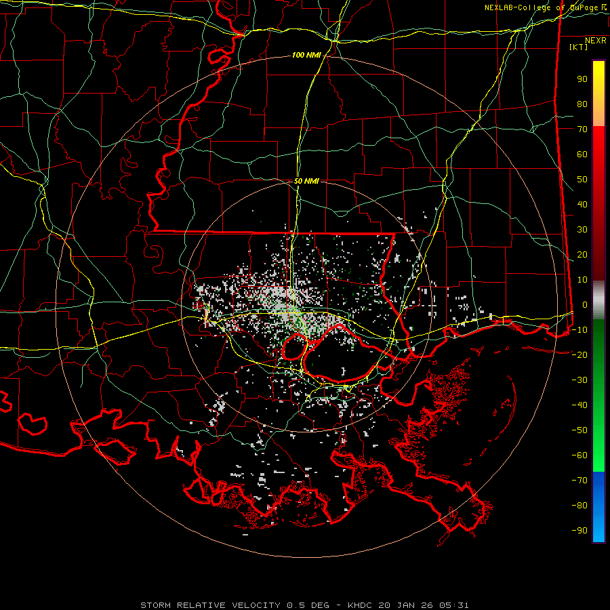Click the -10 value on the velocity scale
The image size is (610, 610).
pyautogui.click(x=579, y=330)
